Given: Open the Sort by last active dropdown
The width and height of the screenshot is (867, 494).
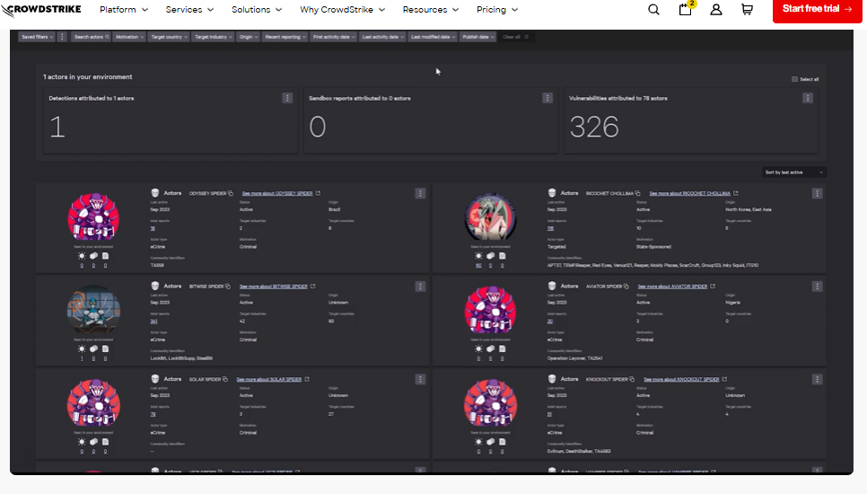Looking at the screenshot, I should click(x=794, y=172).
